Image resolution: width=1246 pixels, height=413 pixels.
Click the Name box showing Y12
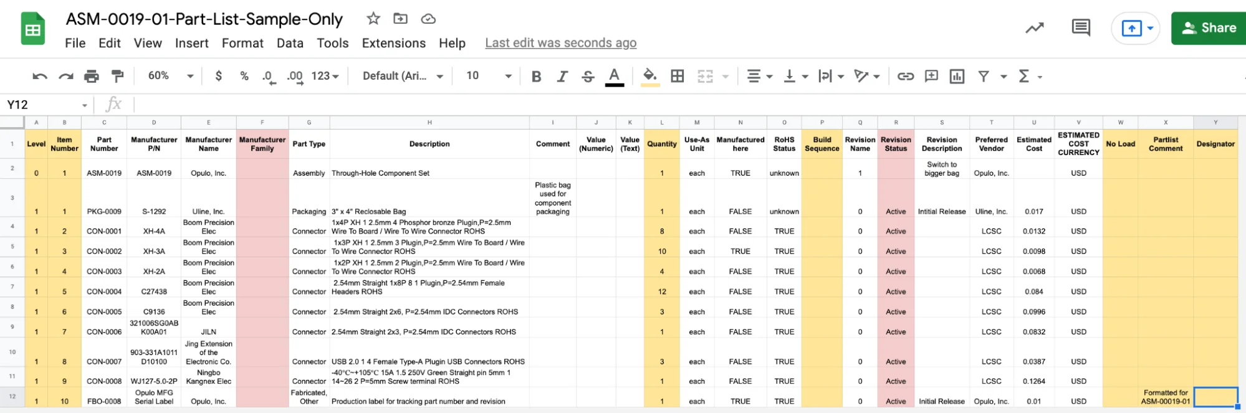pyautogui.click(x=47, y=105)
